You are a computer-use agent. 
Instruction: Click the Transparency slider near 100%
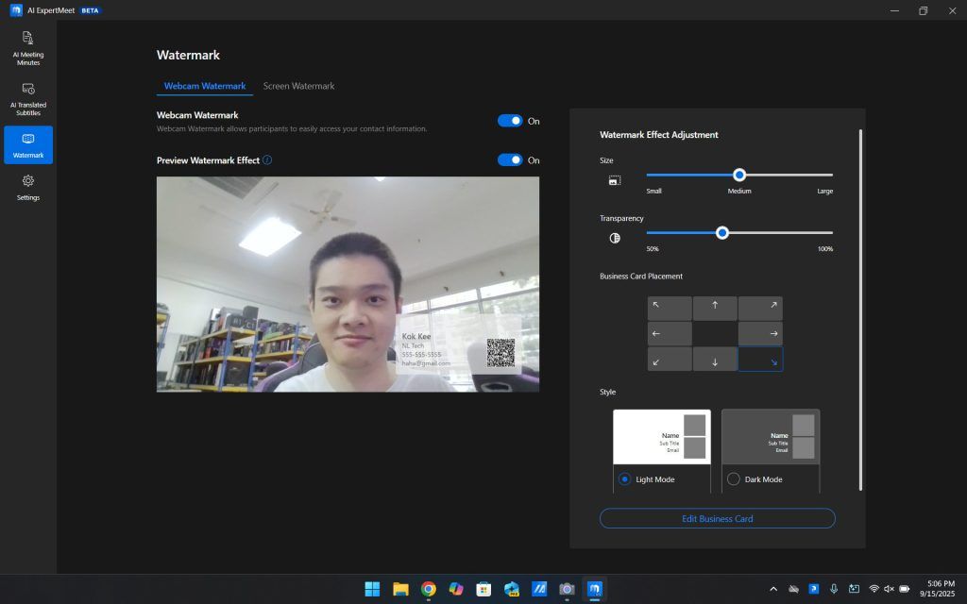coord(825,233)
